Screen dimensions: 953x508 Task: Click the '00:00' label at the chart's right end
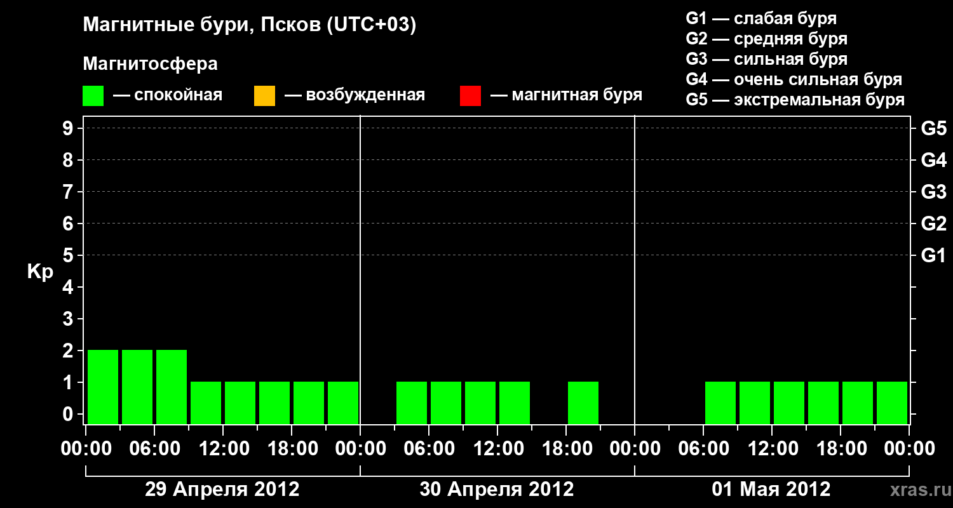click(x=909, y=449)
